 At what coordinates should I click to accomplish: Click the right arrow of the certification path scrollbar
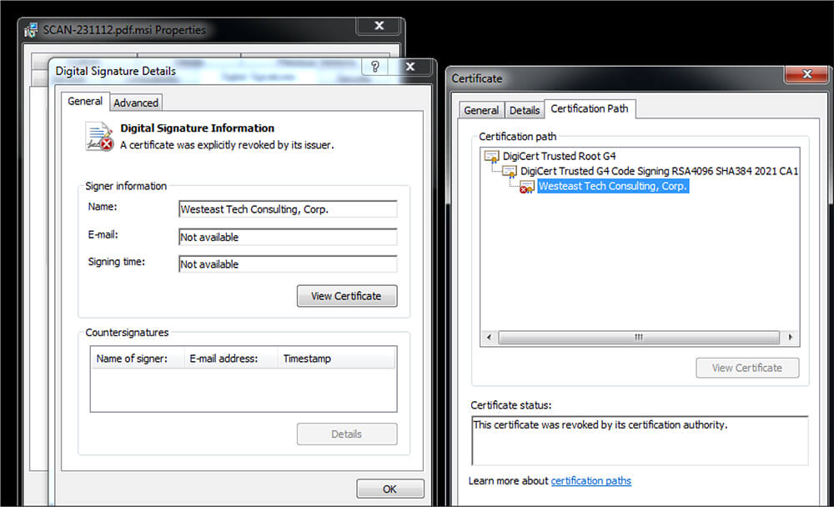click(x=790, y=337)
